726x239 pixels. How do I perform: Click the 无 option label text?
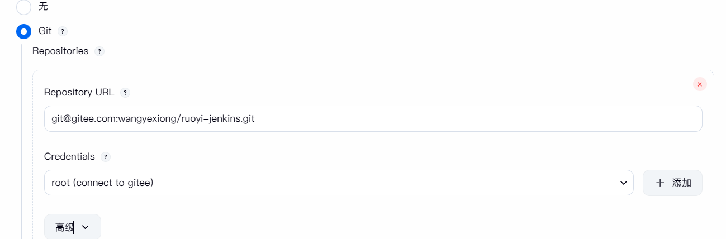43,7
